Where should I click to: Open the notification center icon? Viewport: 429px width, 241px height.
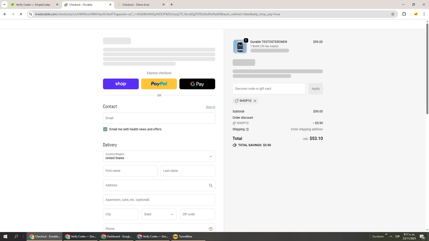coord(422,236)
